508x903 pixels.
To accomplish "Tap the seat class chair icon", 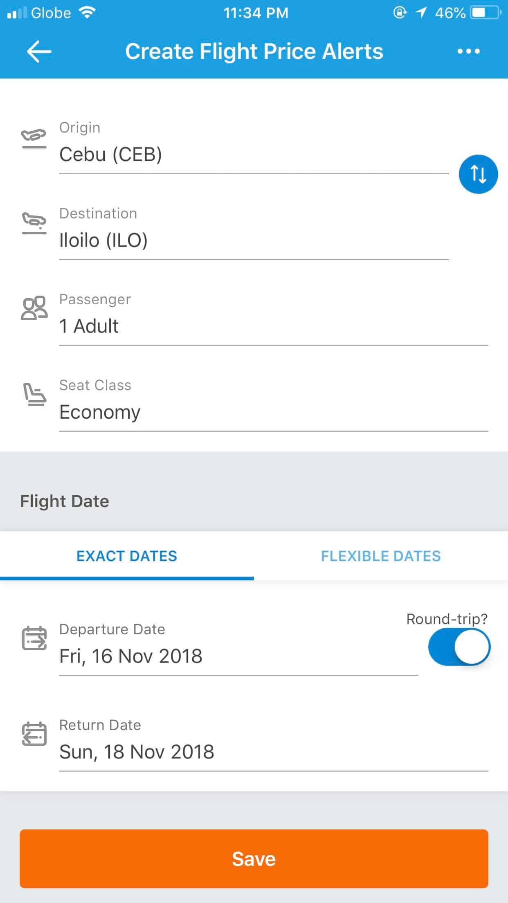I will [x=34, y=394].
